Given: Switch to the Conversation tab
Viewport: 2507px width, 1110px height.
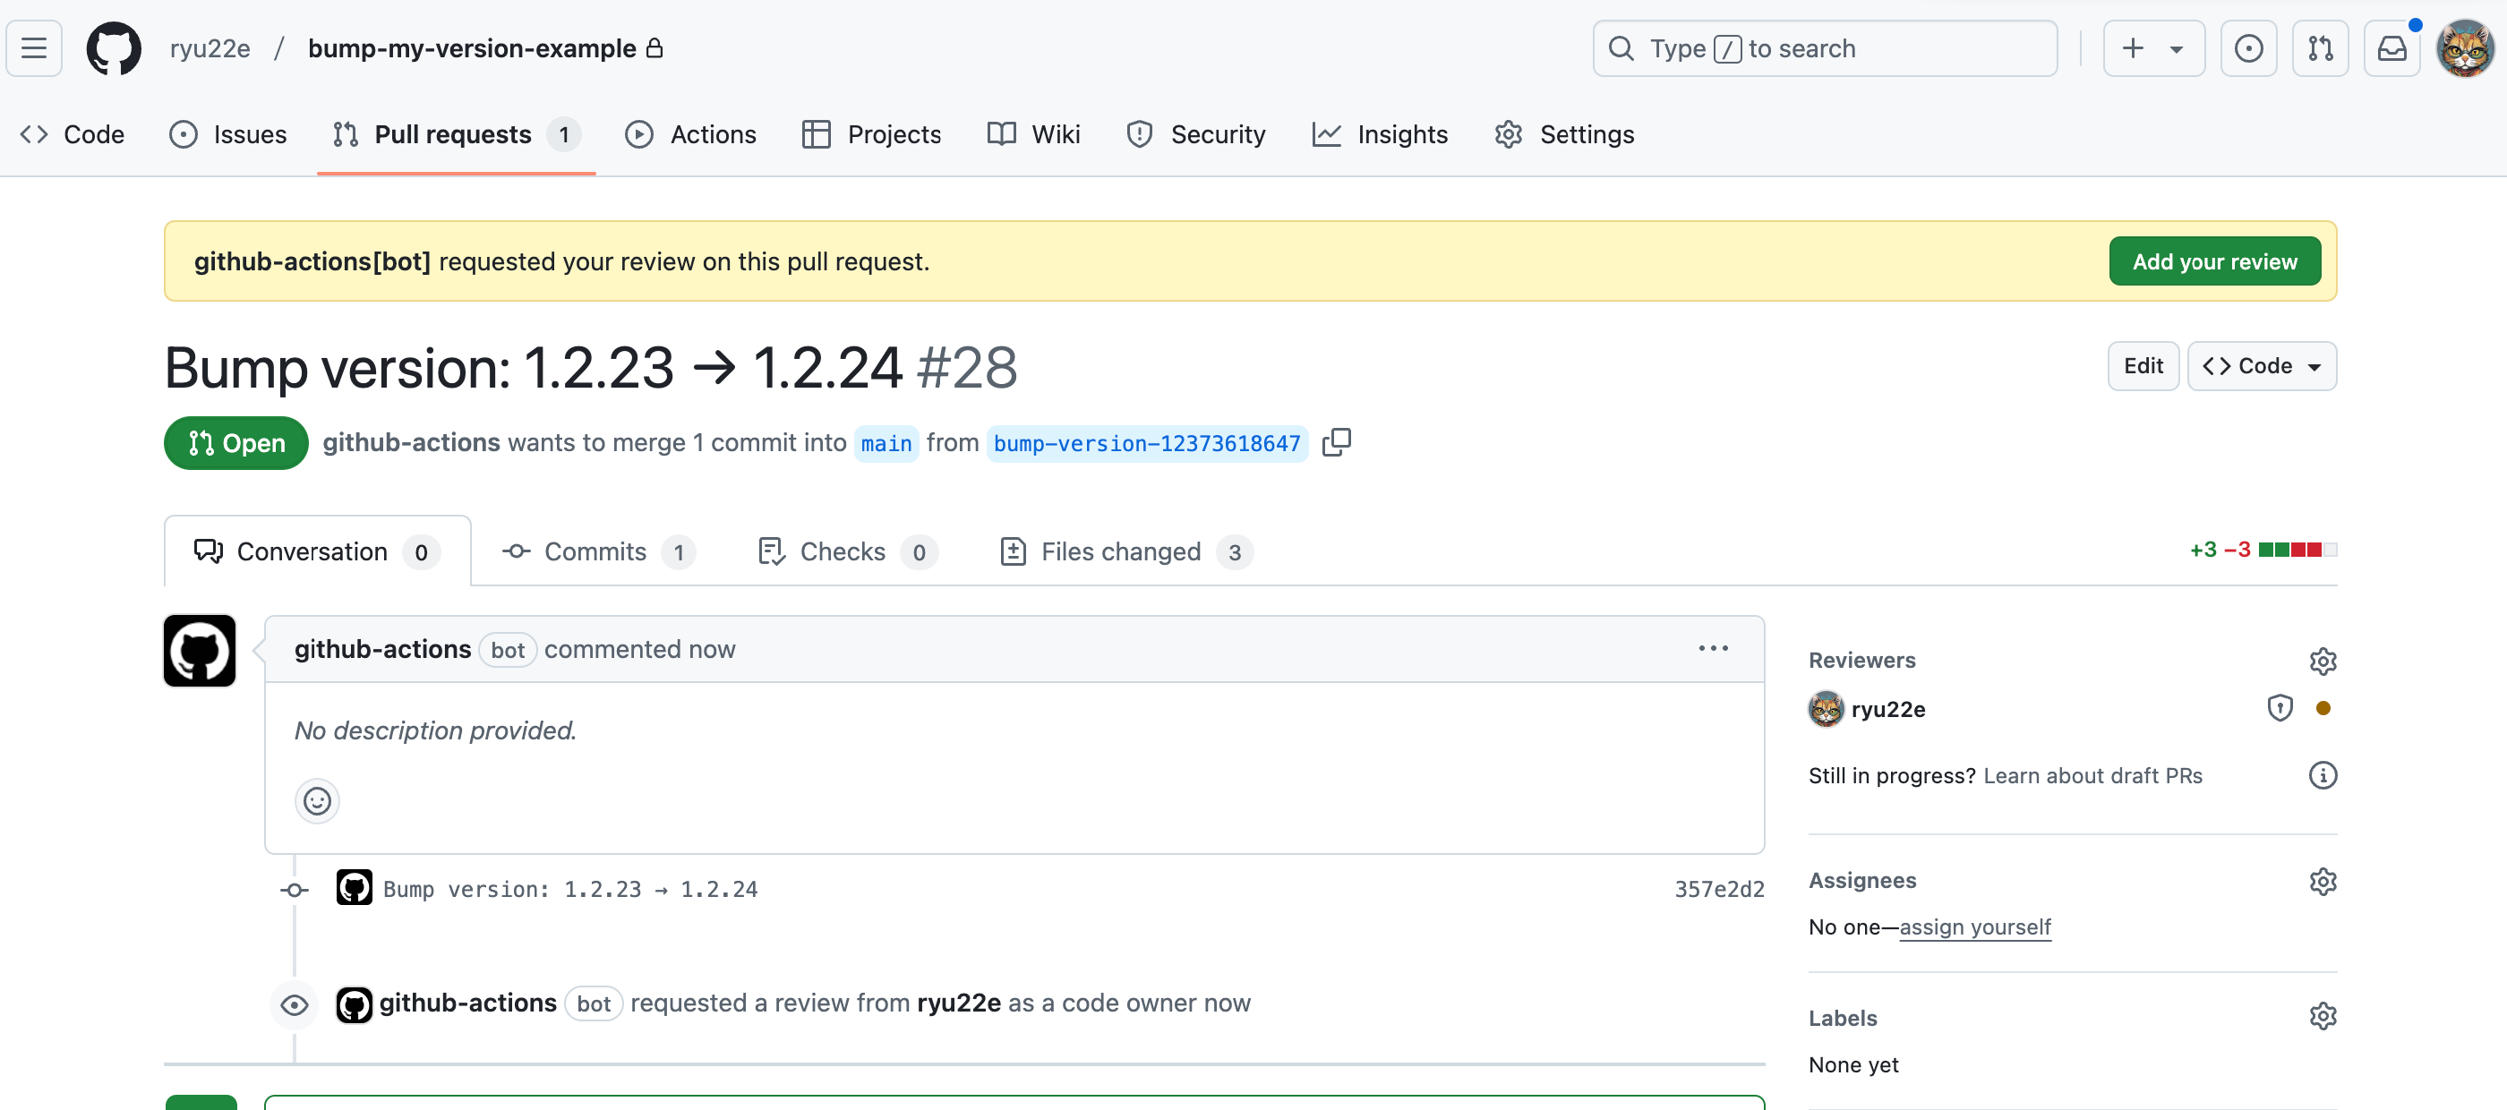Looking at the screenshot, I should [317, 551].
